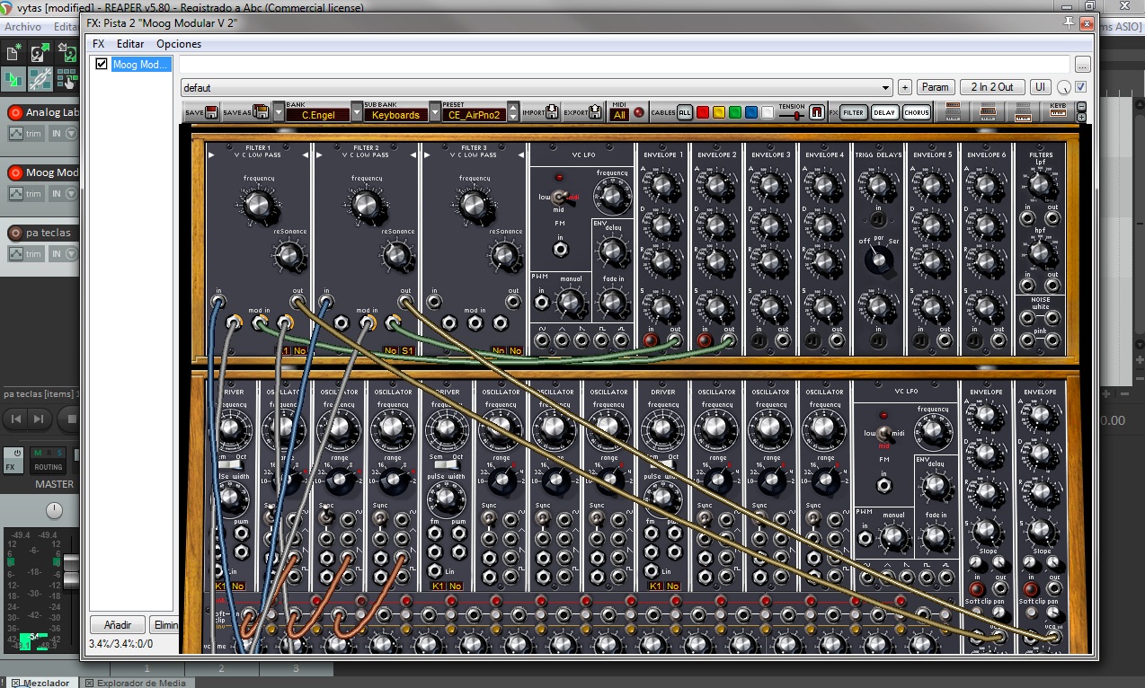The width and height of the screenshot is (1145, 688).
Task: Click the go to end transport button
Action: tap(39, 419)
